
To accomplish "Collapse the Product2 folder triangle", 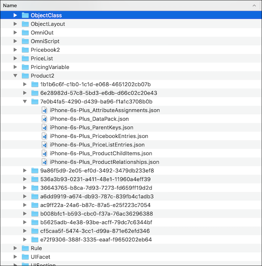I will pos(15,76).
